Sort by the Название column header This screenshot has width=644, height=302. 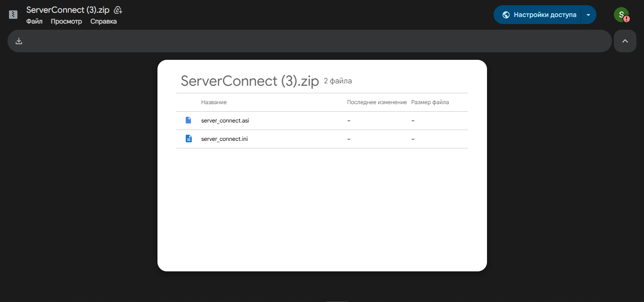coord(214,102)
